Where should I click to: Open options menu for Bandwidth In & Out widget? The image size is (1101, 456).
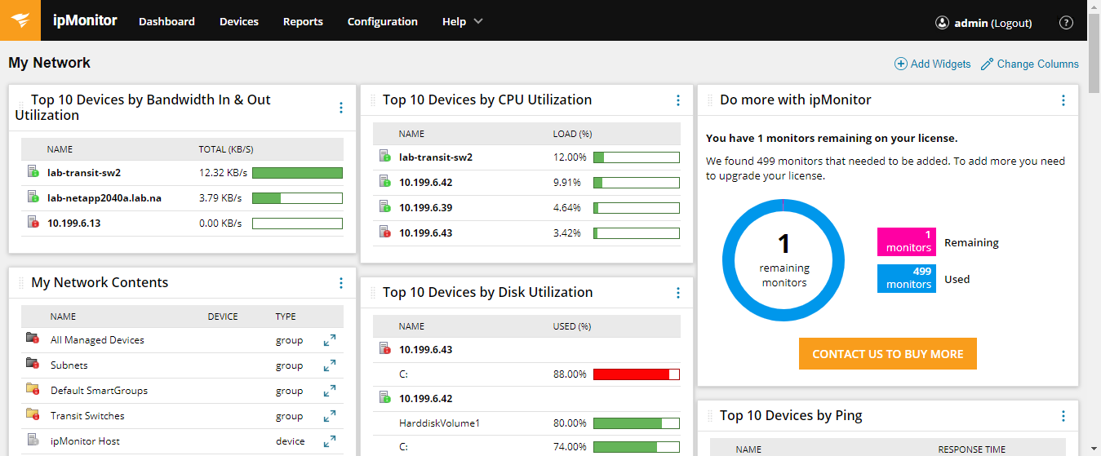[341, 108]
